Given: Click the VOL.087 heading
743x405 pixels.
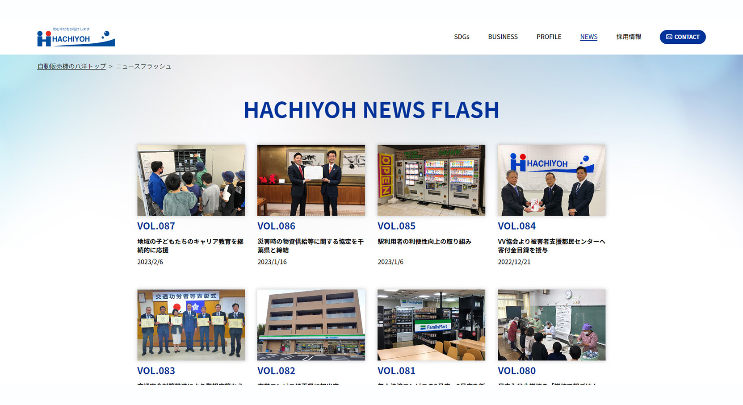Looking at the screenshot, I should [x=156, y=226].
